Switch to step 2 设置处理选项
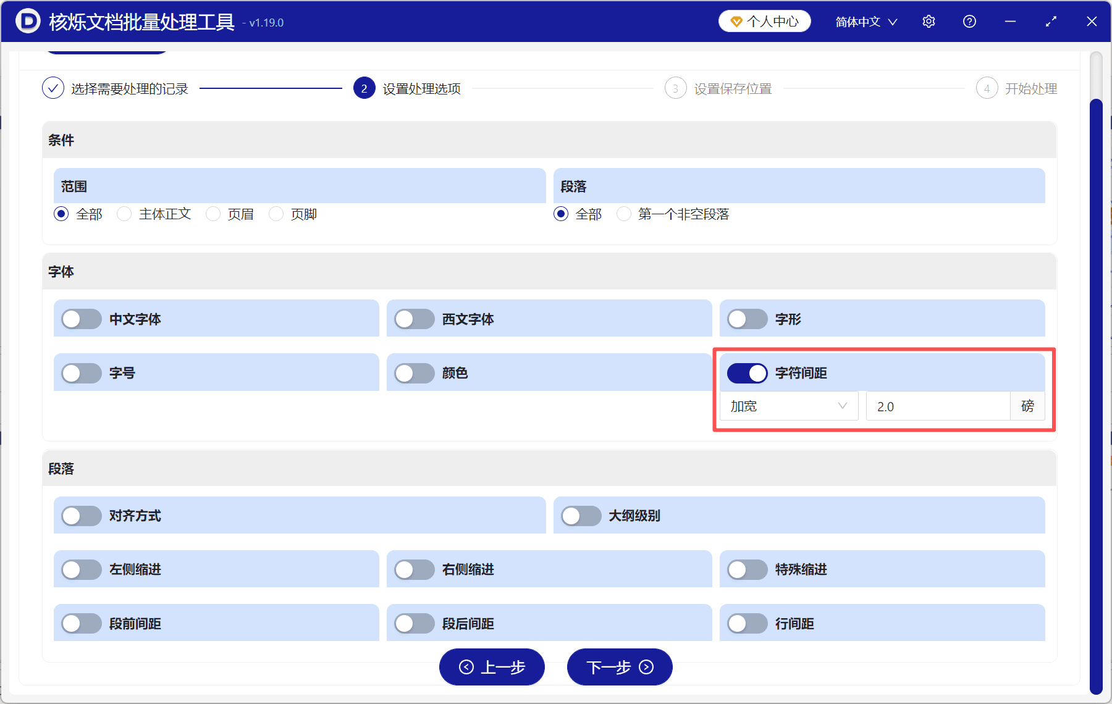The width and height of the screenshot is (1112, 704). (x=364, y=88)
